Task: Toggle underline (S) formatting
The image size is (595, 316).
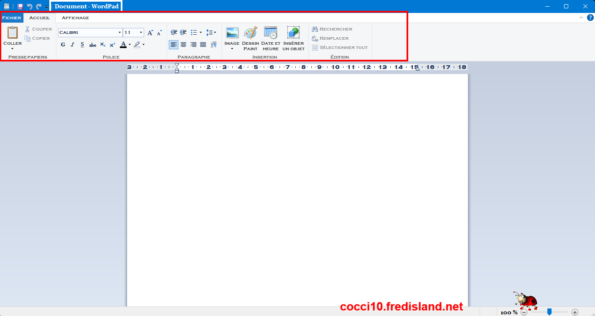Action: (x=82, y=45)
